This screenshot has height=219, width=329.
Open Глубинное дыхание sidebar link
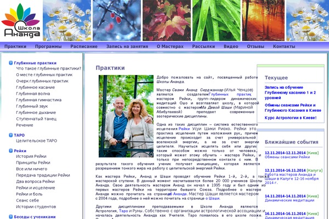pos(36,113)
